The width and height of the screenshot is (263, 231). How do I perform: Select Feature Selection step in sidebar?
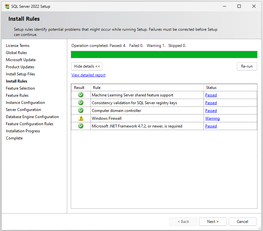(20, 88)
